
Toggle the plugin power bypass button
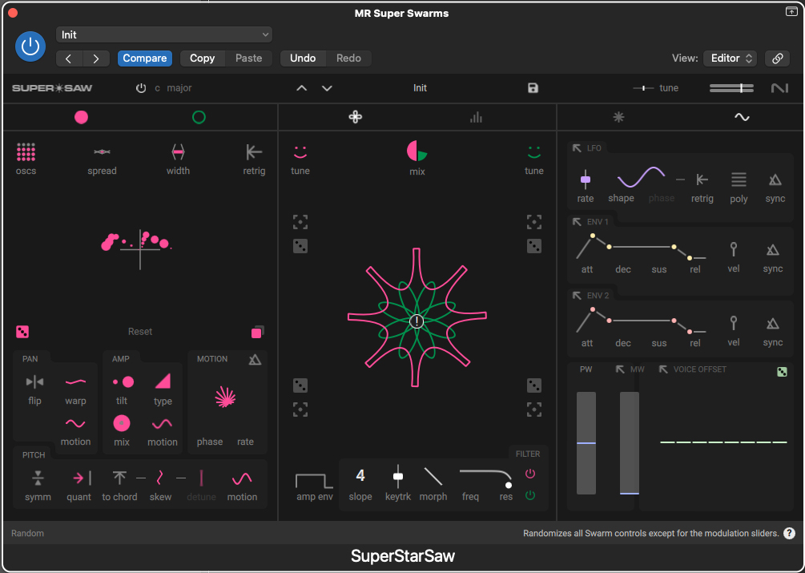tap(30, 46)
